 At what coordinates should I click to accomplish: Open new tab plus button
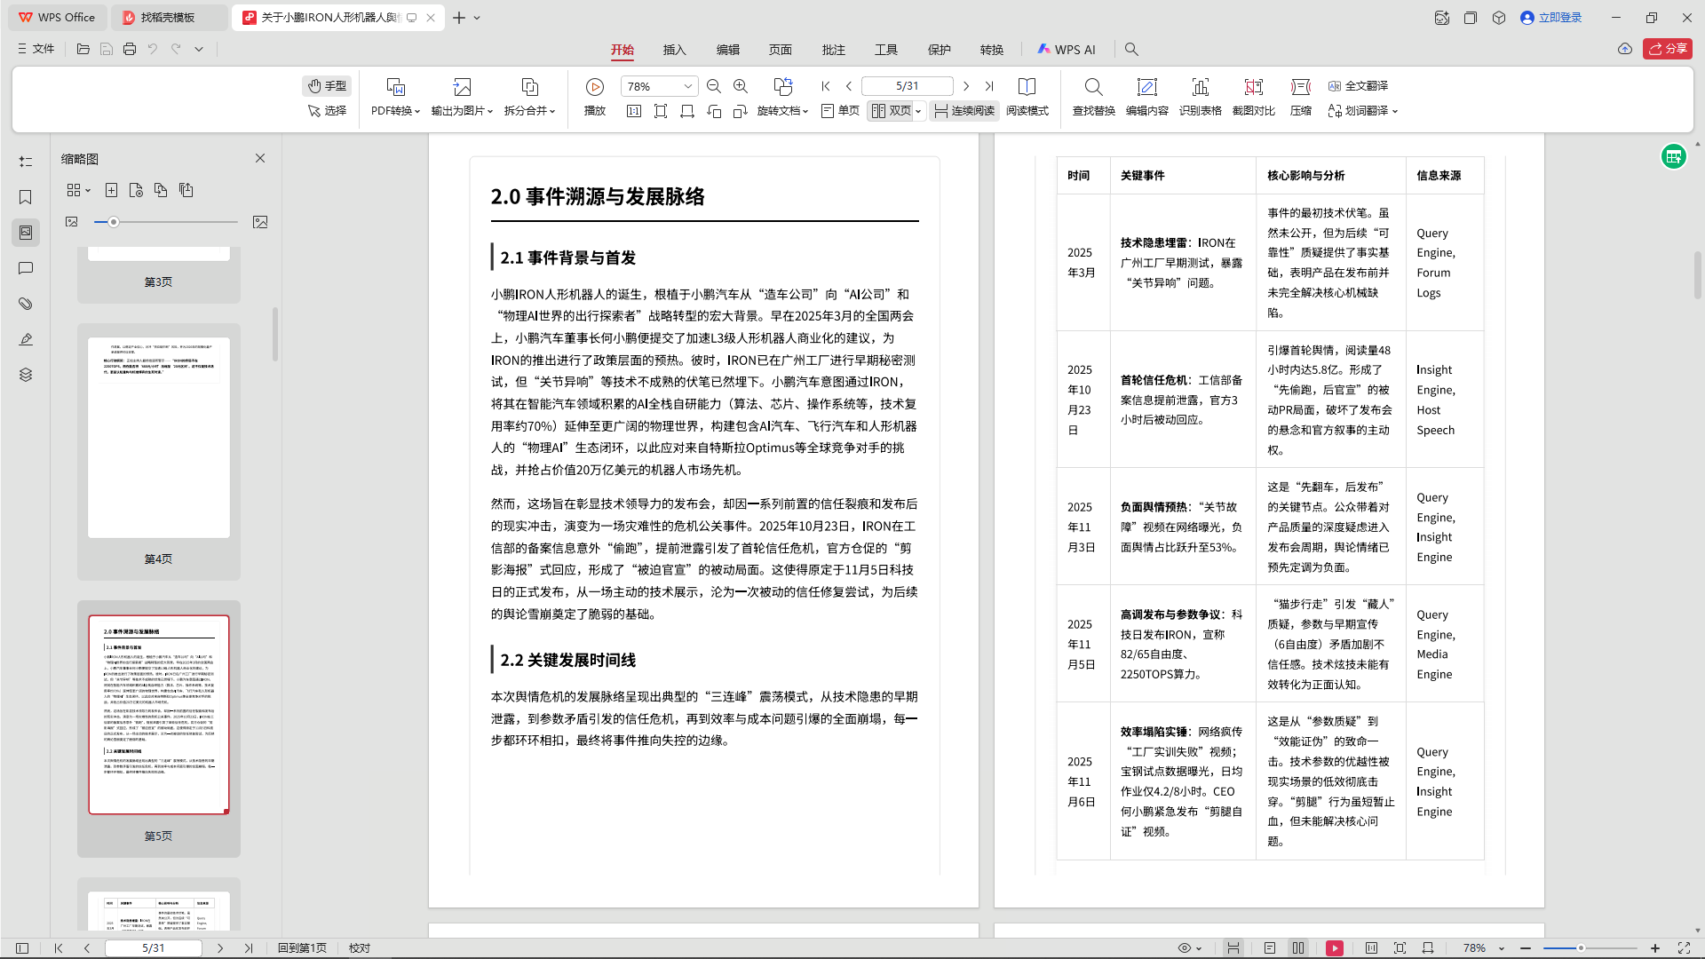click(x=459, y=18)
